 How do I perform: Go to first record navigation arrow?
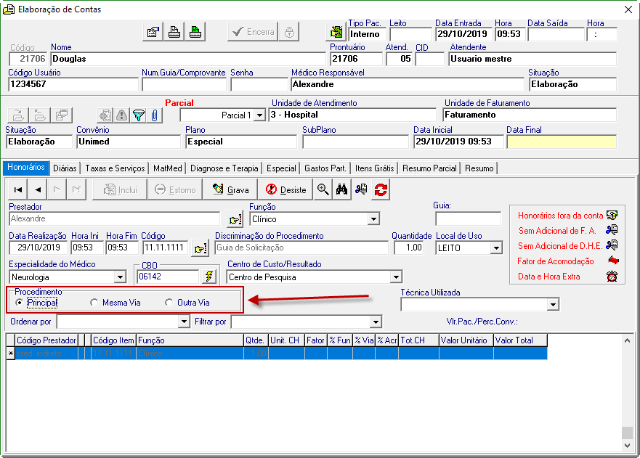[18, 189]
